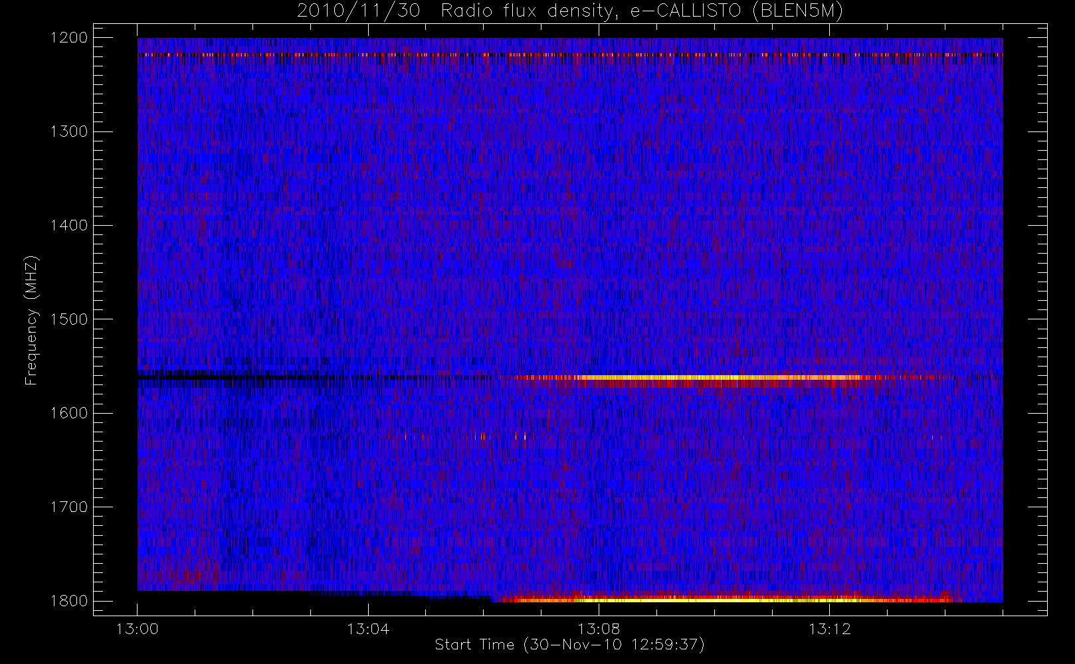This screenshot has width=1075, height=664.
Task: Click the 1700 frequency tick label
Action: pos(69,507)
